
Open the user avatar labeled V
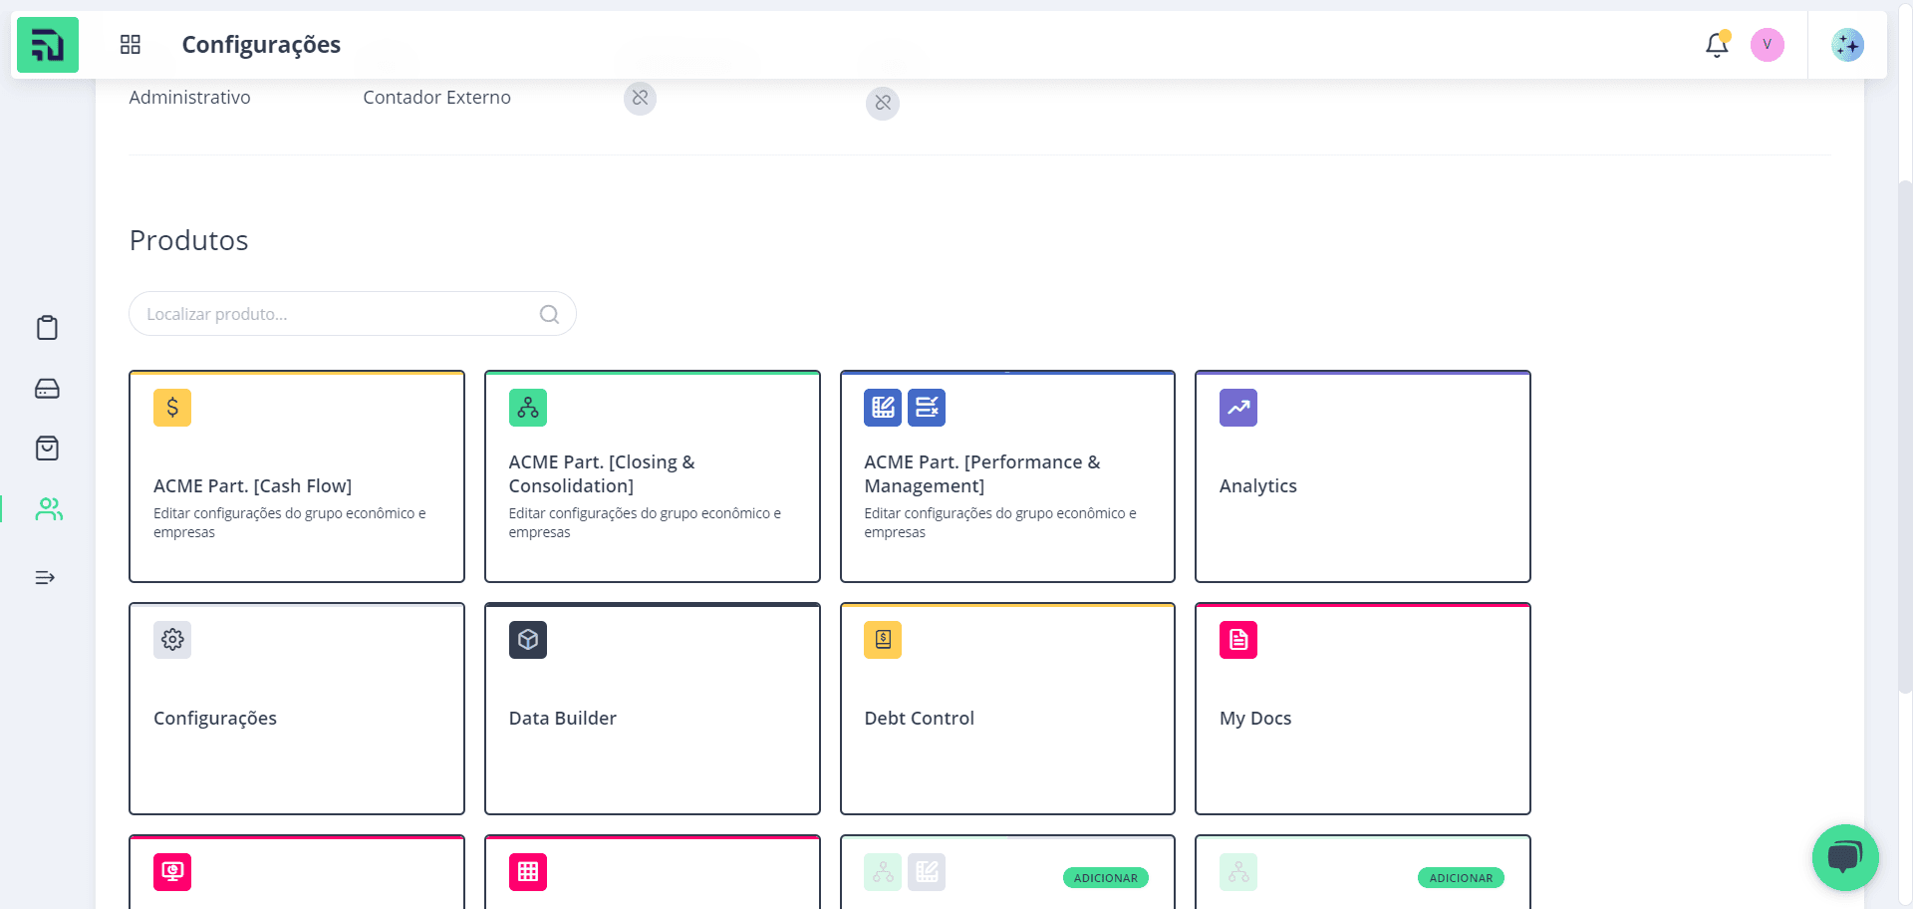tap(1768, 45)
